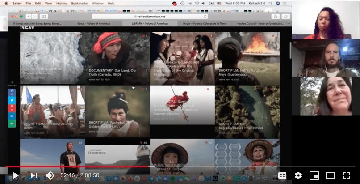Open the YouTube settings gear
Viewport: 360px width, 184px height.
pyautogui.click(x=298, y=175)
